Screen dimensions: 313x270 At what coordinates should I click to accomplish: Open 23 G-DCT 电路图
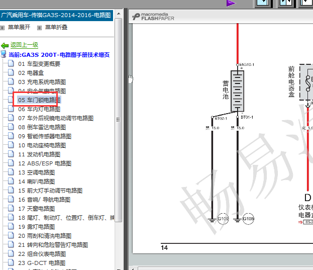(42, 263)
